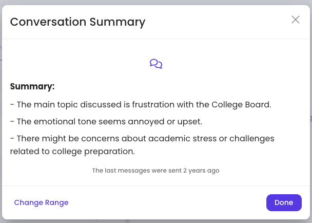The width and height of the screenshot is (312, 223).
Task: Click the last messages were sent note
Action: click(156, 171)
